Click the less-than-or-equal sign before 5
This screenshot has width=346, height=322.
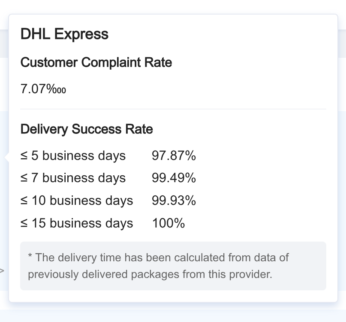[24, 156]
